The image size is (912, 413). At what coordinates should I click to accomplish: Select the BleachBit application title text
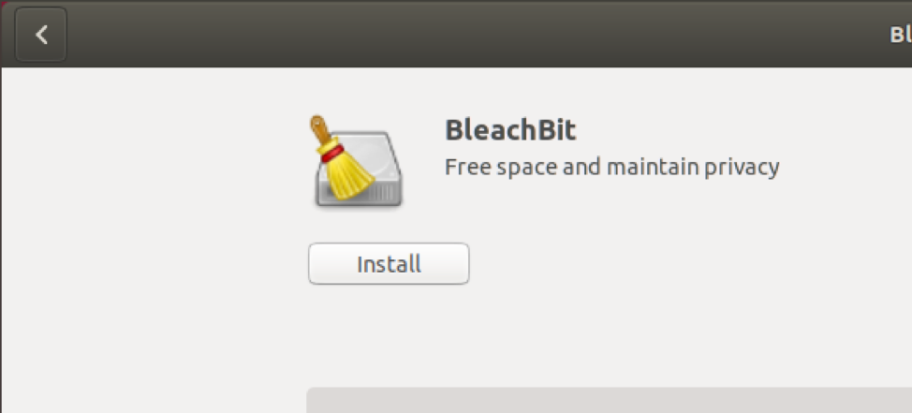coord(510,130)
